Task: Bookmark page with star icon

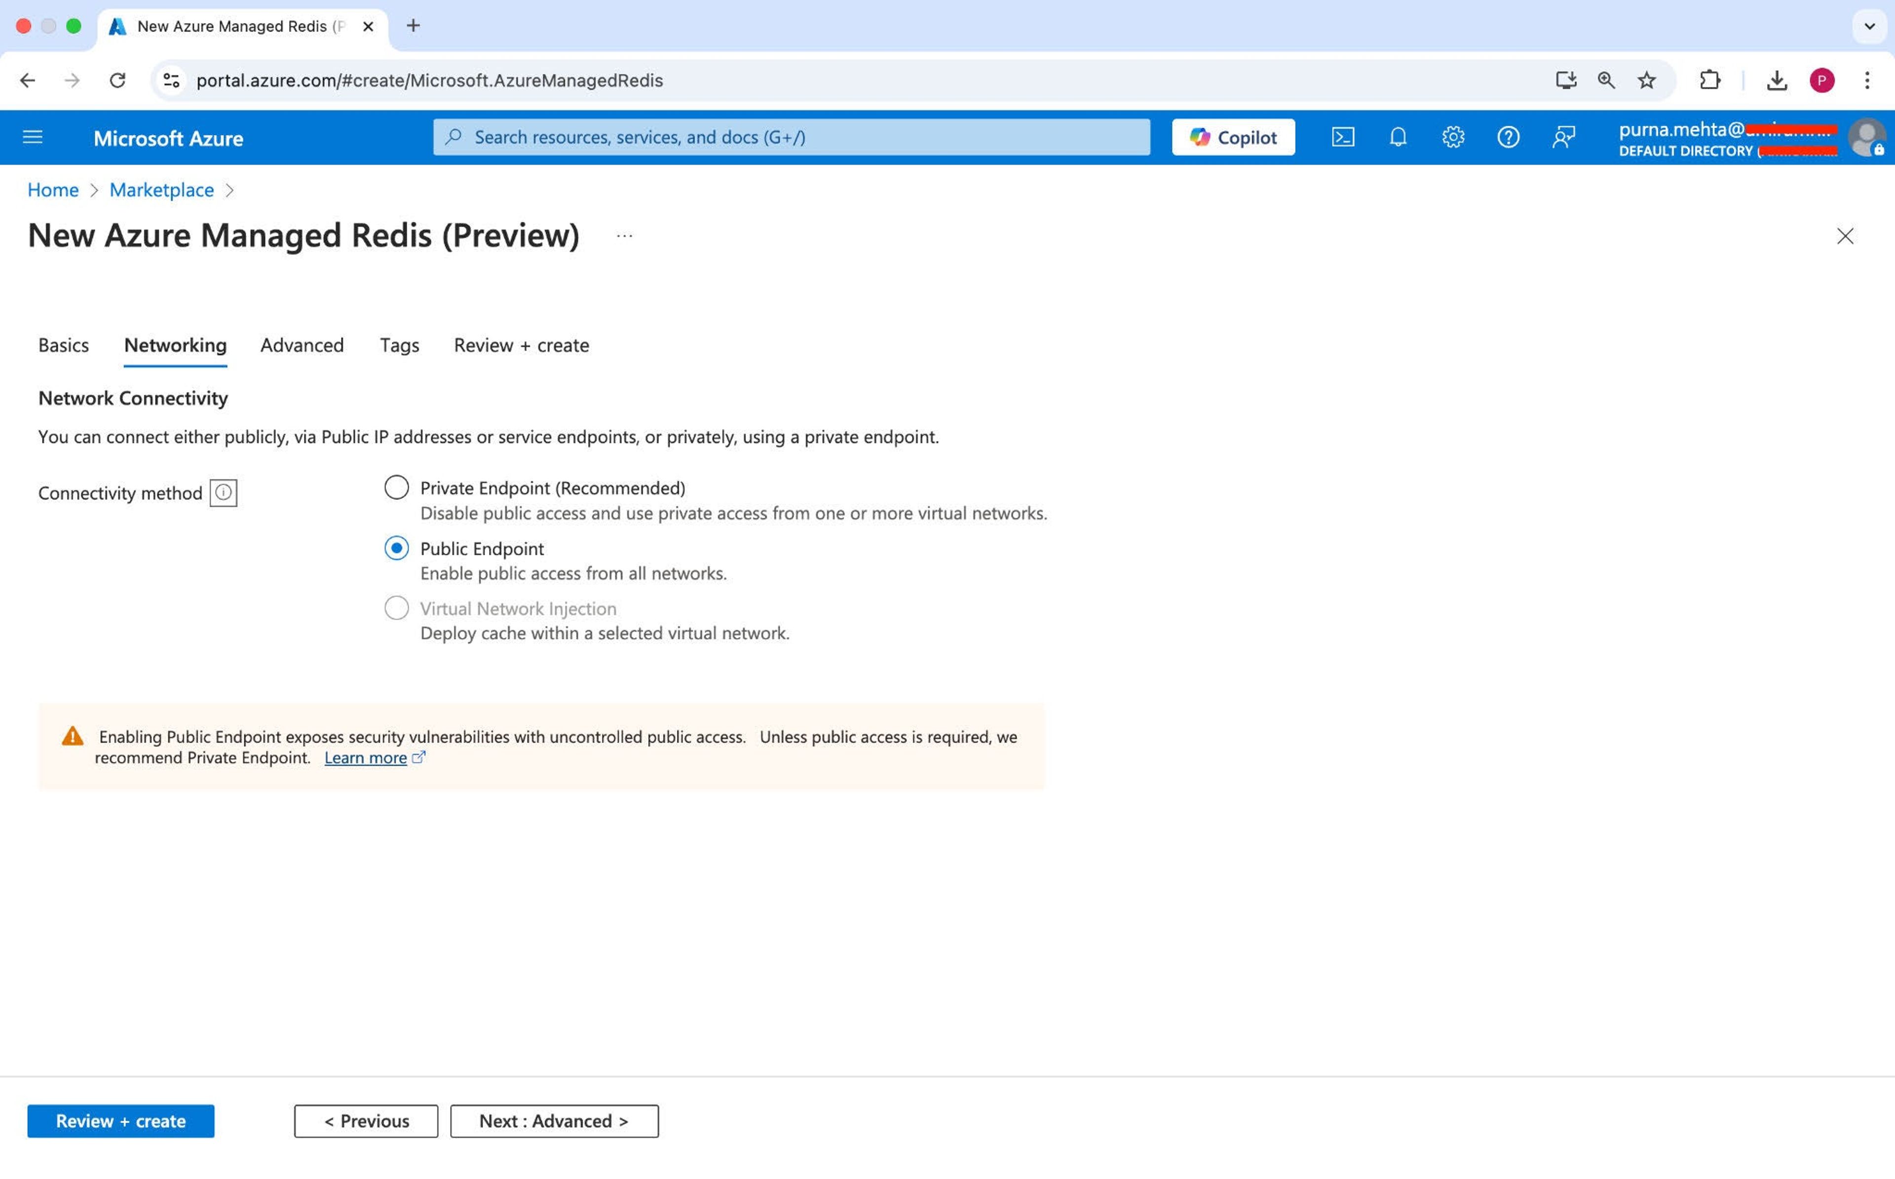Action: [1646, 80]
